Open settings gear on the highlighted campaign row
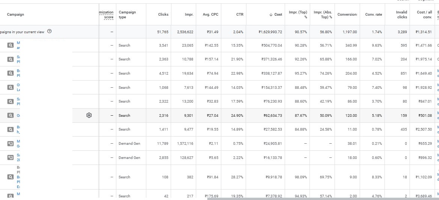Viewport: 439px width, 200px height. pyautogui.click(x=89, y=115)
